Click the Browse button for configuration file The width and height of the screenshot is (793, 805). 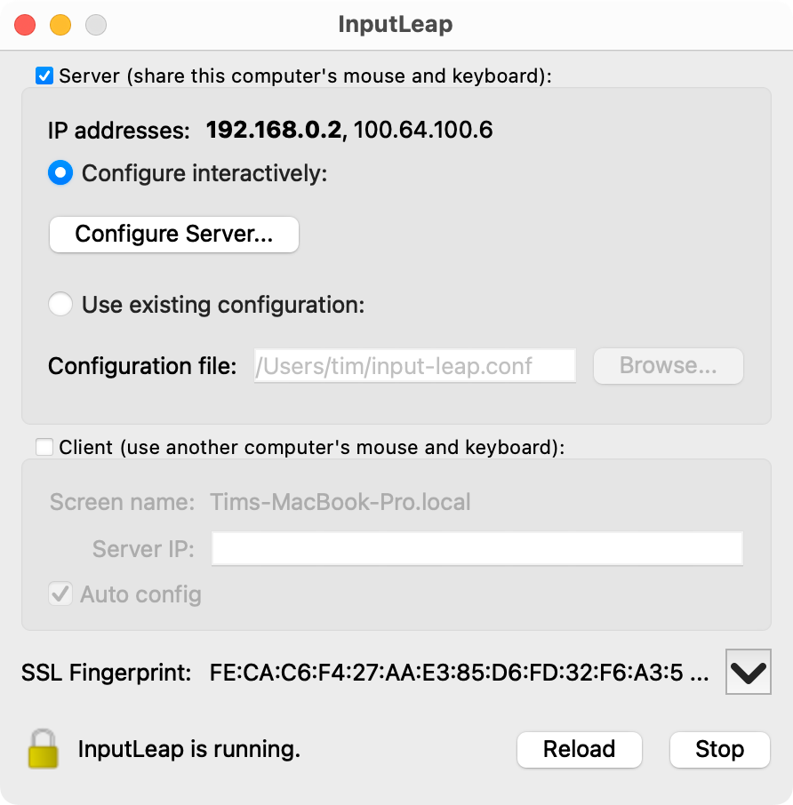click(x=668, y=365)
